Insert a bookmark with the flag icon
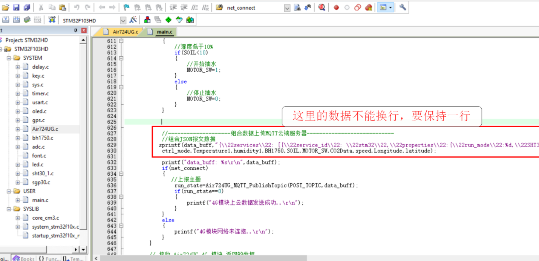The height and width of the screenshot is (261, 539). pyautogui.click(x=126, y=8)
